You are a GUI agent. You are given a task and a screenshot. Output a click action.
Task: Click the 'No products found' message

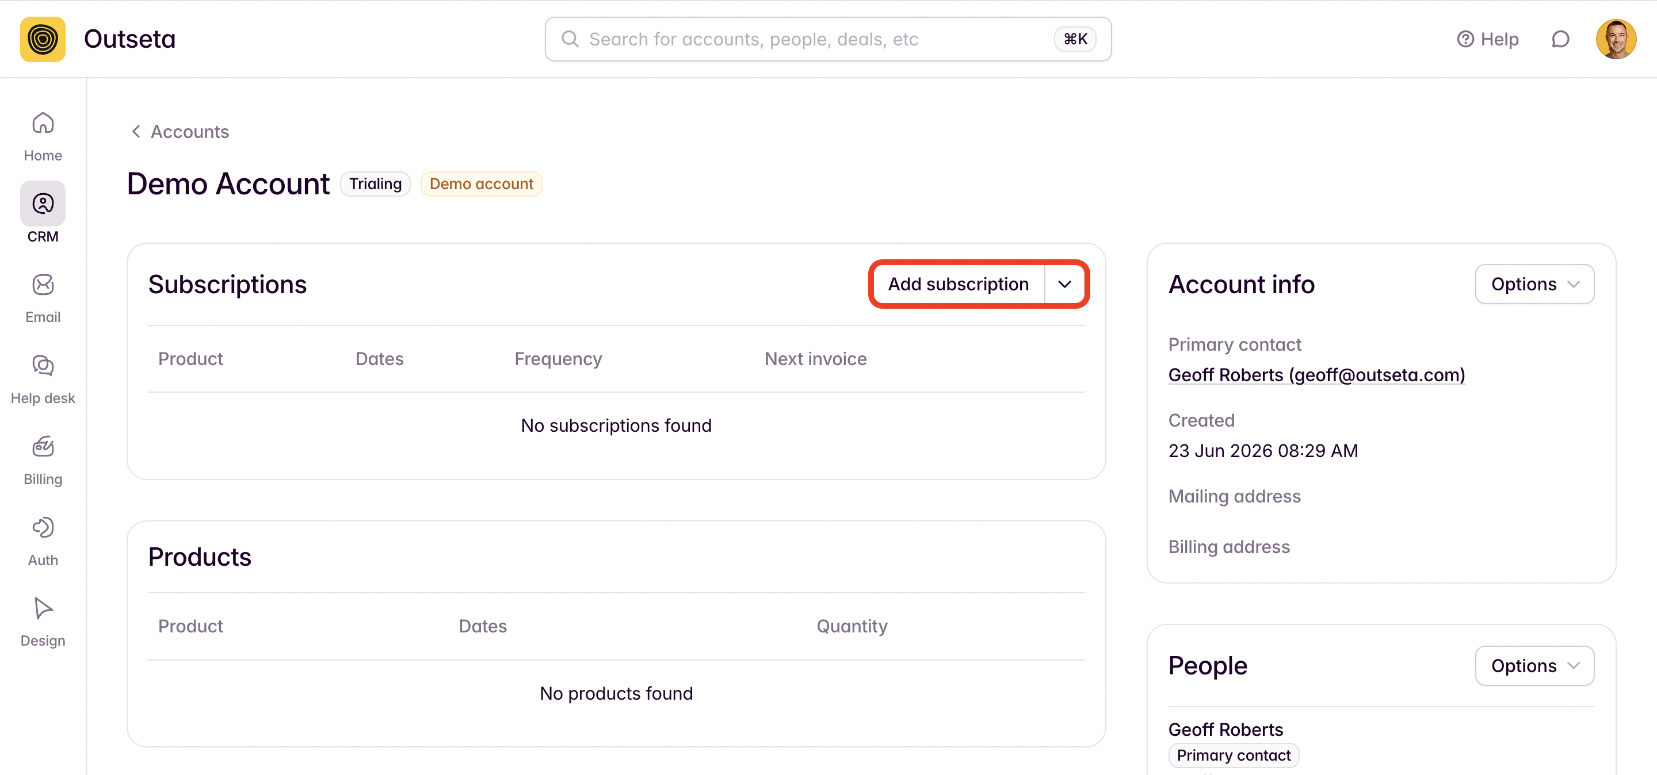click(616, 693)
